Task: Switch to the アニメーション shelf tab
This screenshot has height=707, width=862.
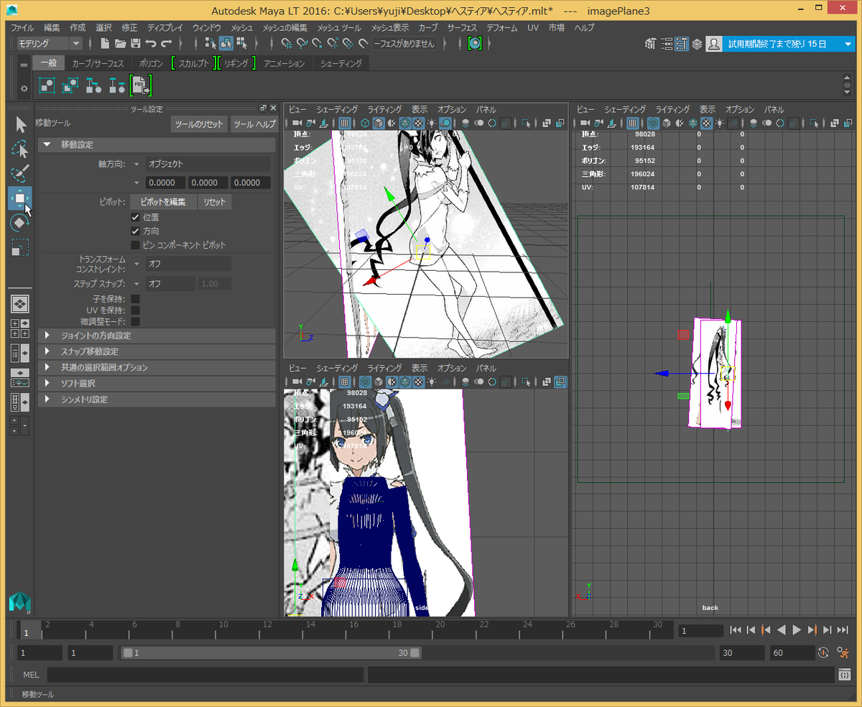Action: click(x=284, y=63)
